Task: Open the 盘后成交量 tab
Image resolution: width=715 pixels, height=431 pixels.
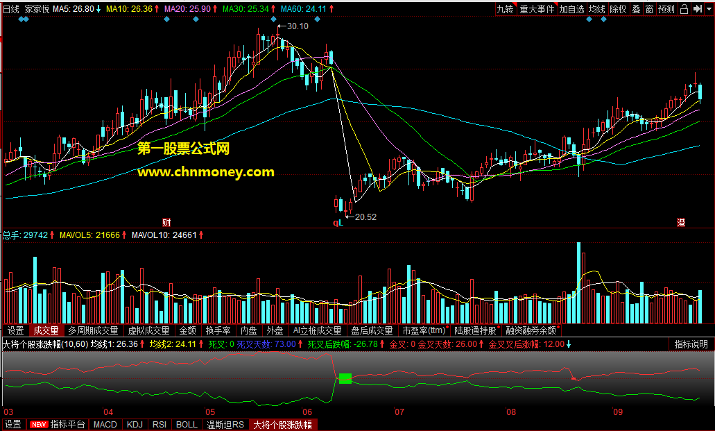Action: (372, 330)
